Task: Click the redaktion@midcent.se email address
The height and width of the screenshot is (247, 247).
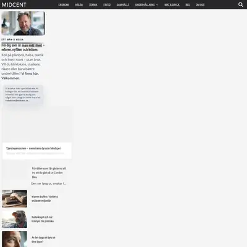Action: coord(17,101)
